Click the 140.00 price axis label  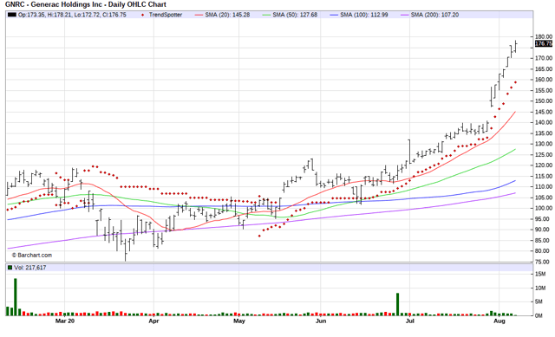pos(544,122)
